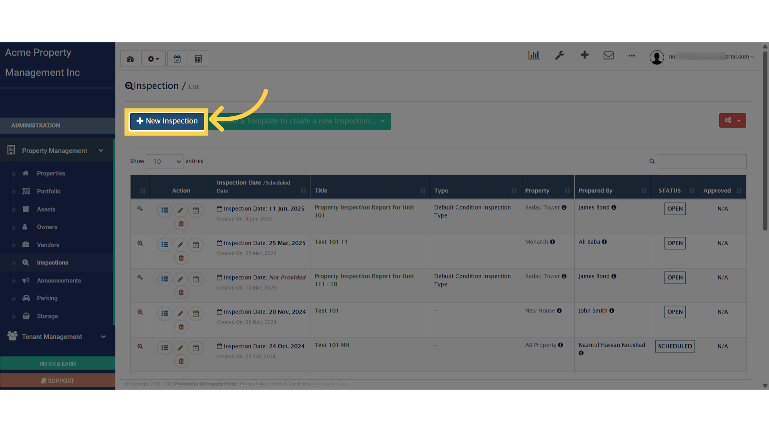
Task: Open the bar chart reports icon
Action: (534, 55)
